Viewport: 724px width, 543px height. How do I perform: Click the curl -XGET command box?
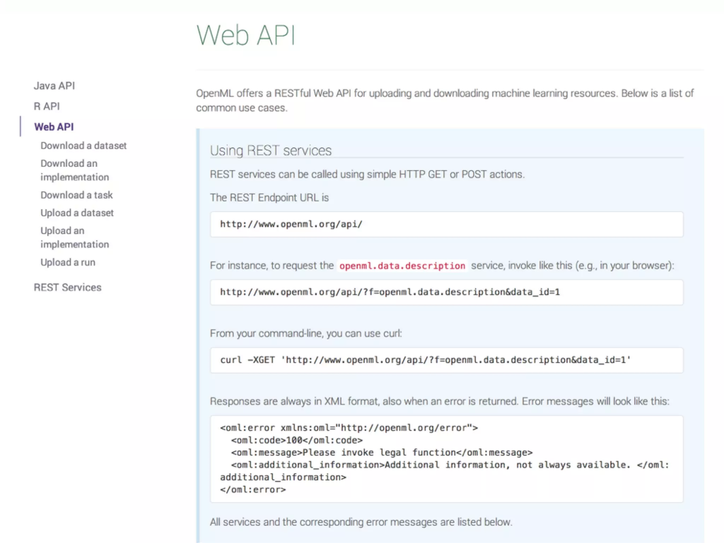point(446,360)
